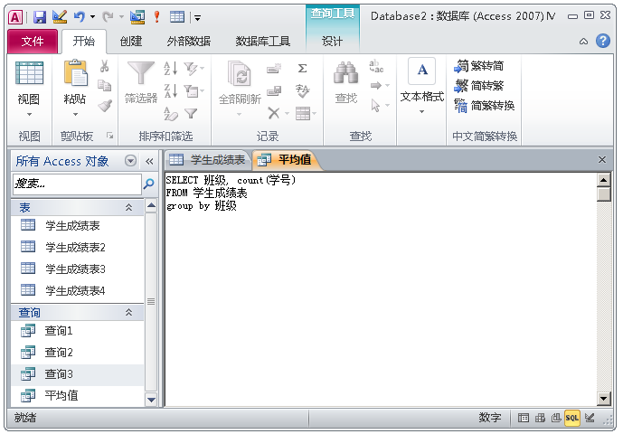Open the Text Format dropdown arrow

click(x=422, y=112)
